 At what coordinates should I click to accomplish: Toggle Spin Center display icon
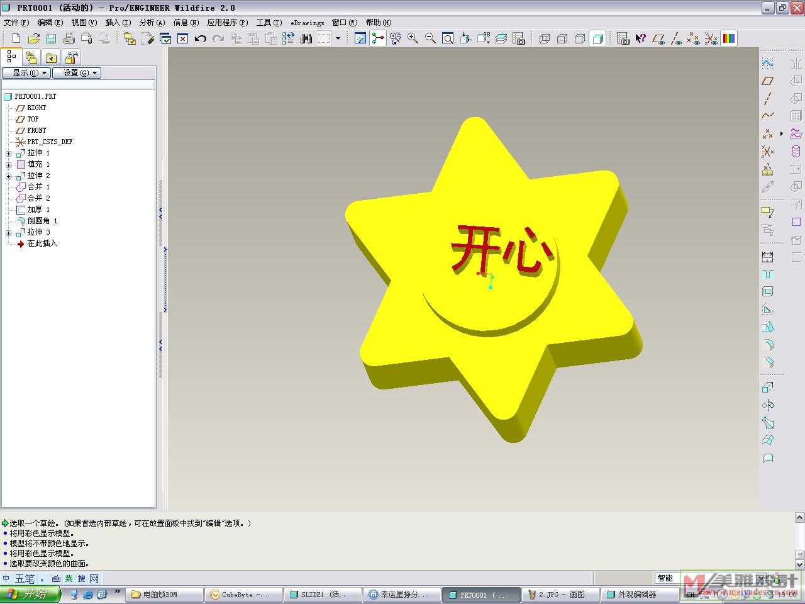click(x=378, y=38)
